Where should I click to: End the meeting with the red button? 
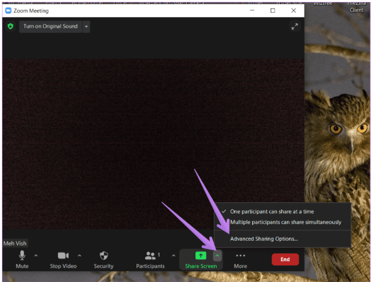tap(285, 259)
